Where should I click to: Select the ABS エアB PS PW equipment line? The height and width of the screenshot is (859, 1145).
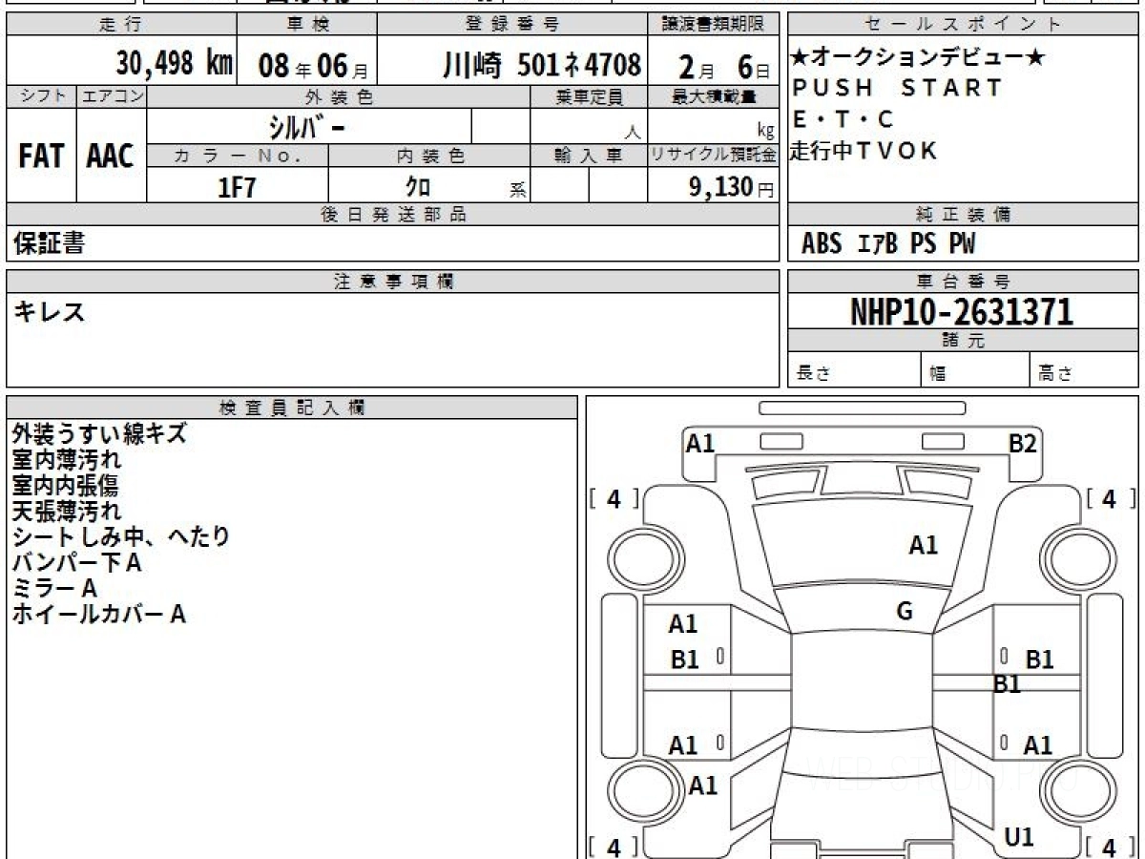click(888, 244)
